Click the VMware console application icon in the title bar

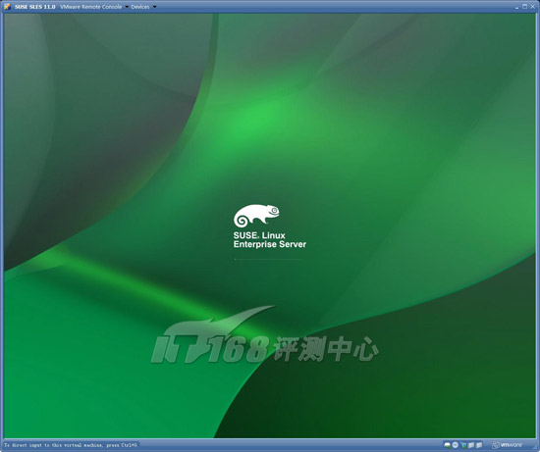pyautogui.click(x=7, y=7)
